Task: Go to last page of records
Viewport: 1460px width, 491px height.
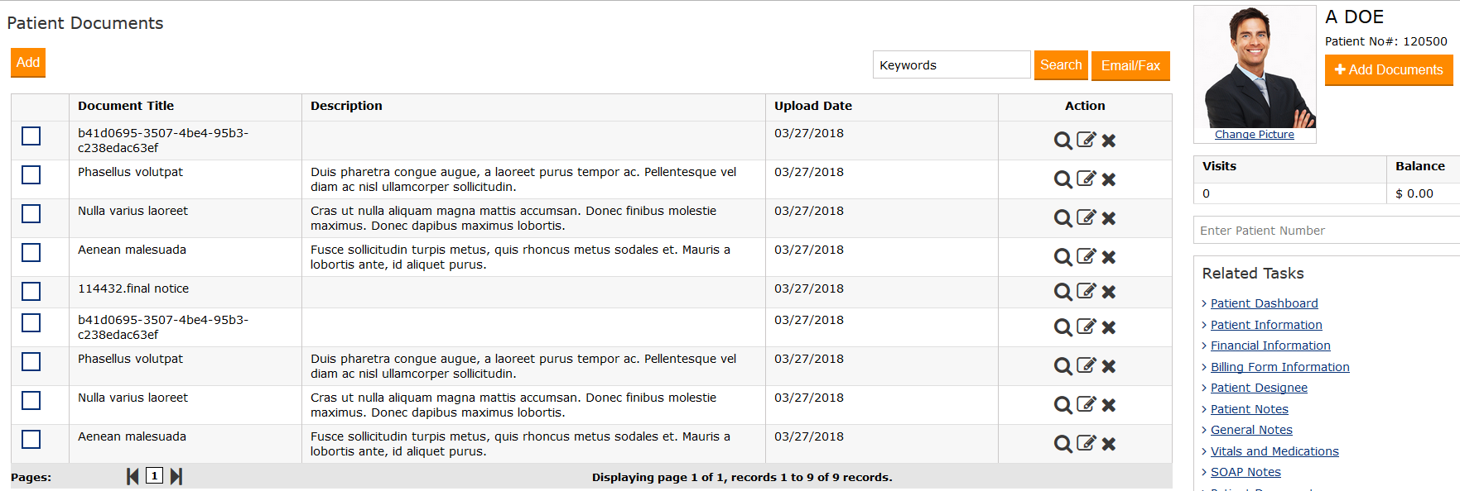Action: [176, 476]
